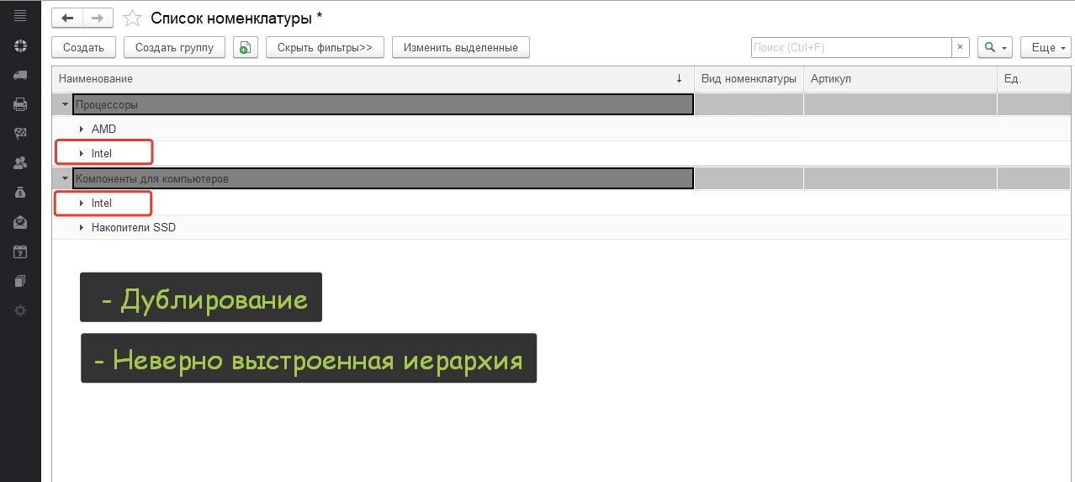
Task: Open the magnifier search options dropdown
Action: click(x=994, y=48)
